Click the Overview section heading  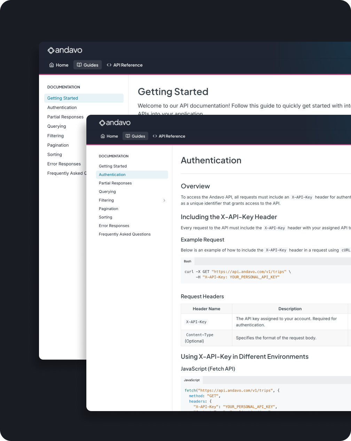pyautogui.click(x=195, y=186)
